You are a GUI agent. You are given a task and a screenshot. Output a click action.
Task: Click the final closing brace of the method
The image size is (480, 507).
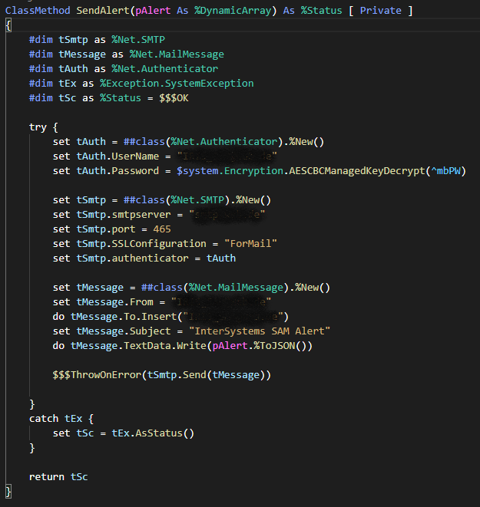click(x=8, y=491)
